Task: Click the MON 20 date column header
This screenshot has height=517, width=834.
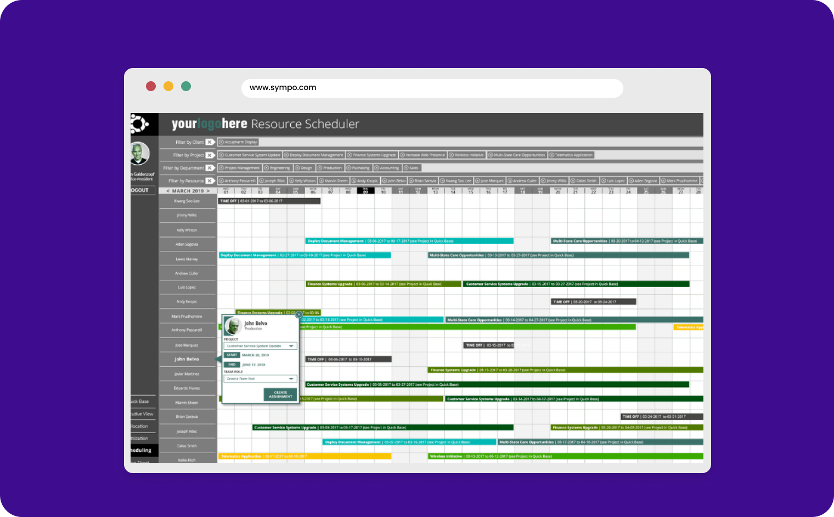Action: (x=557, y=190)
